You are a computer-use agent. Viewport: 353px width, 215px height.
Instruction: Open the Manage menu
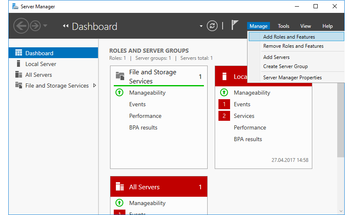point(258,26)
